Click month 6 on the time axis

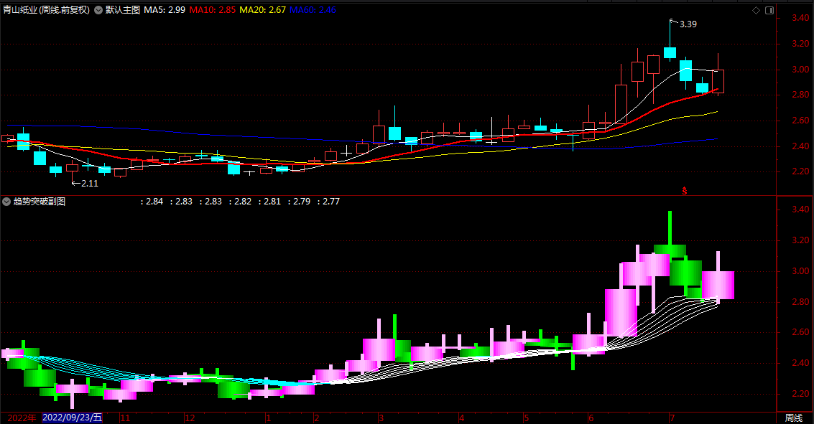pos(591,418)
